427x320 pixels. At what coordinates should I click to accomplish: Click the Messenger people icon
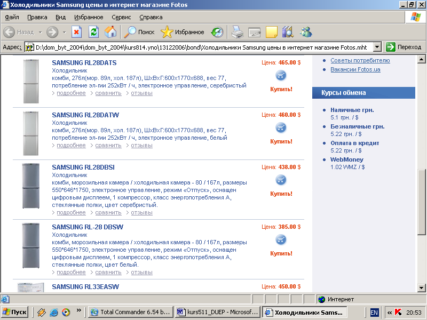[306, 32]
